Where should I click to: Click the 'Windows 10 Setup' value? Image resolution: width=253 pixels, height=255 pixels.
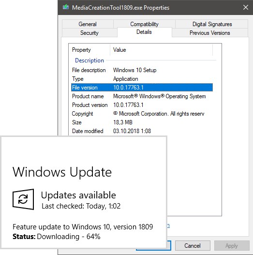[135, 70]
